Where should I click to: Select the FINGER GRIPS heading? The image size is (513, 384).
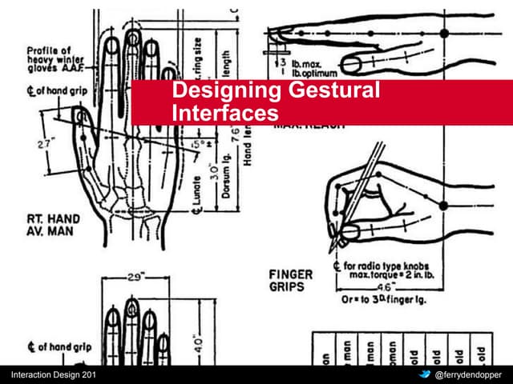pyautogui.click(x=291, y=279)
